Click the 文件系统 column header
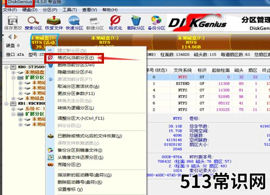The height and width of the screenshot is (195, 270). point(183,70)
